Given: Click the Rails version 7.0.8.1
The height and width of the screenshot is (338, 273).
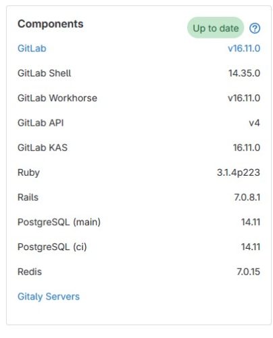Looking at the screenshot, I should coord(247,197).
